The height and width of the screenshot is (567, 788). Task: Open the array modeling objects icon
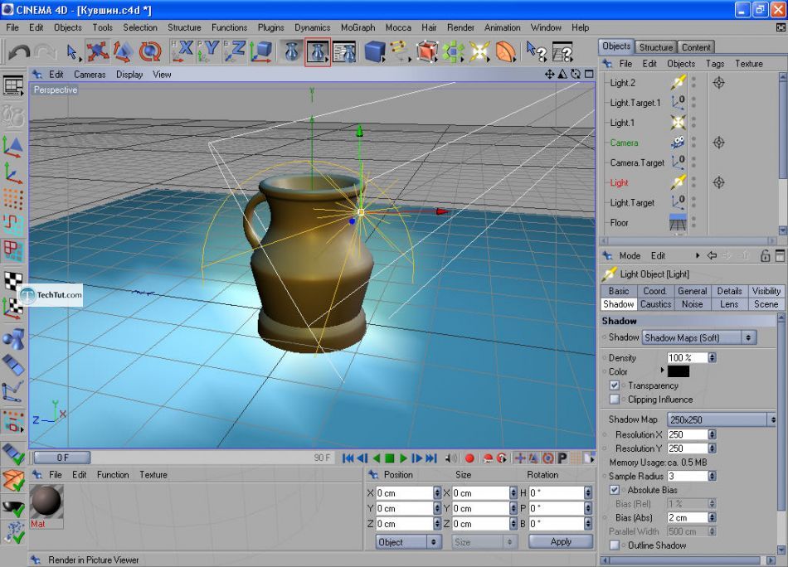pos(453,51)
